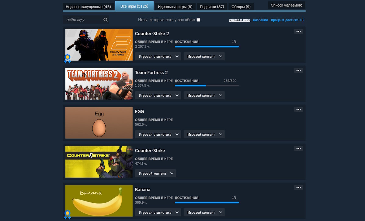Expand Игровой контент dropdown for EGG
Screen dimensions: 365x221
[204, 134]
